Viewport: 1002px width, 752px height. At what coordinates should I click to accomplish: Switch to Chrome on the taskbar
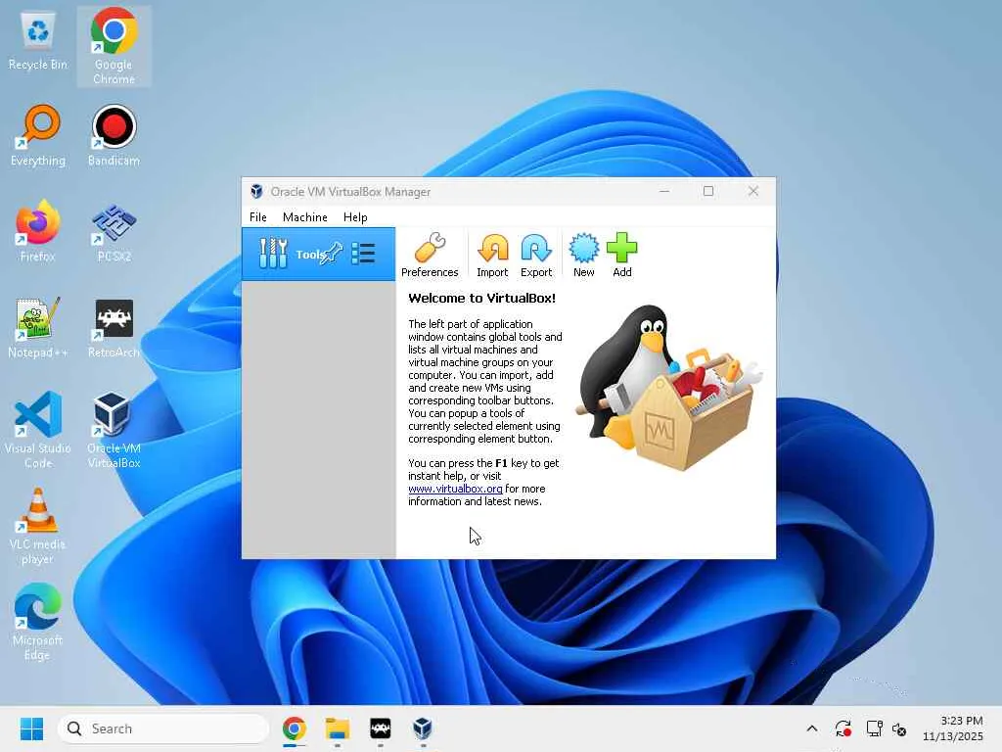tap(294, 728)
